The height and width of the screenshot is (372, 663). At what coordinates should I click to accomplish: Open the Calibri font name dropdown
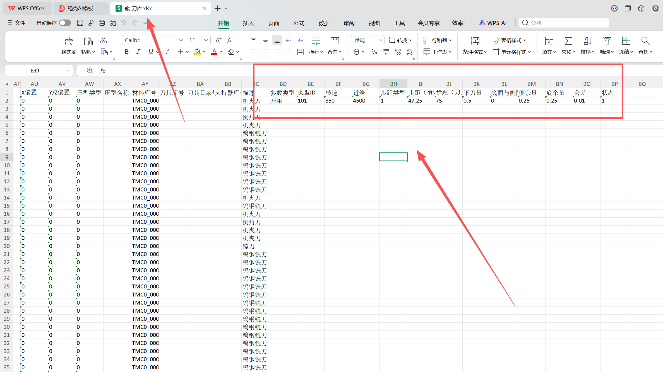tap(181, 40)
